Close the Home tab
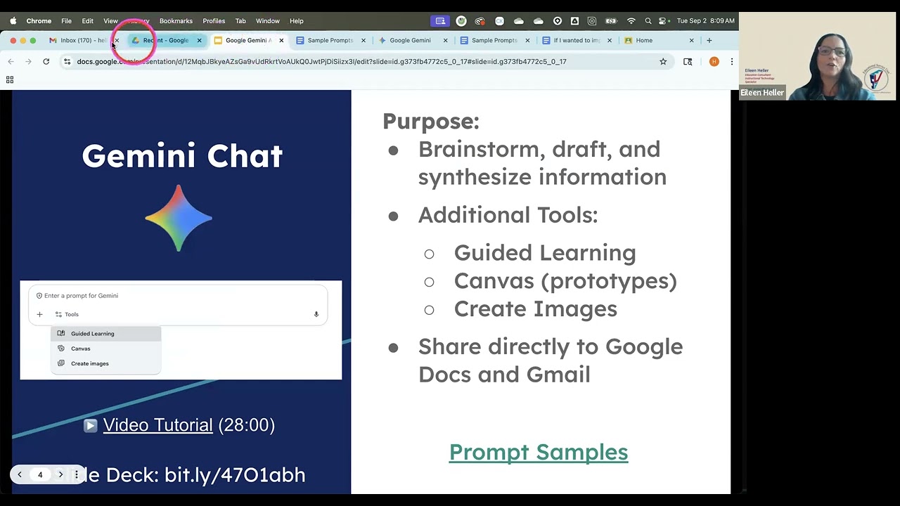Image resolution: width=900 pixels, height=506 pixels. (x=691, y=40)
